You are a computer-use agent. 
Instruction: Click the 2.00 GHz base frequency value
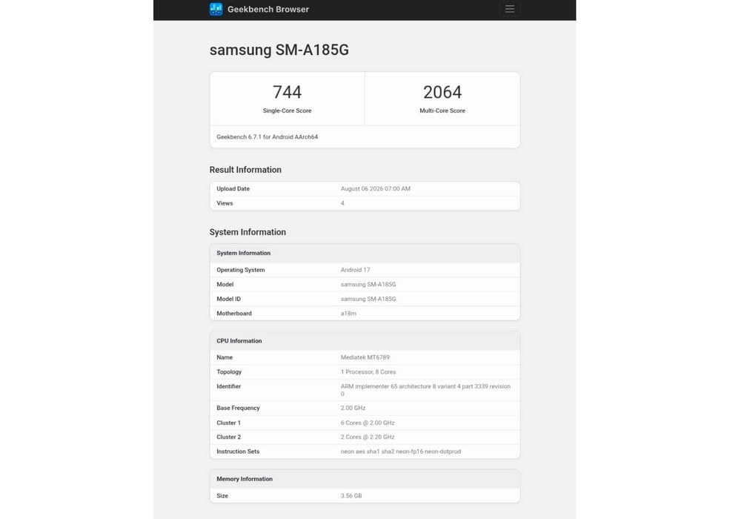[353, 408]
